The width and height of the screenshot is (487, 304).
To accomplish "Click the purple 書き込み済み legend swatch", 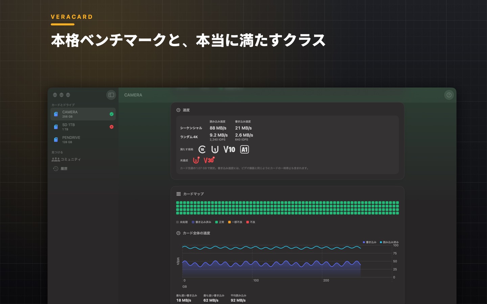I will pos(193,222).
